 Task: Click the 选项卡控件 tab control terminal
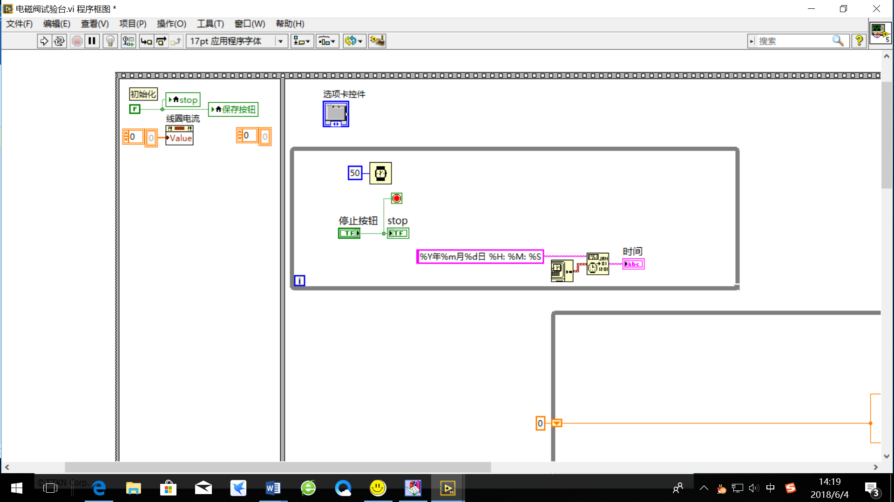point(336,114)
